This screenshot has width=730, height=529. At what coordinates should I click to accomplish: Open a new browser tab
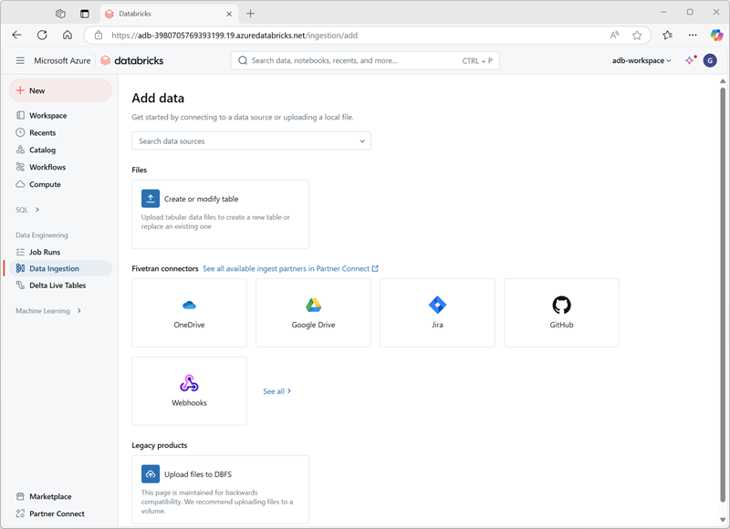(250, 14)
